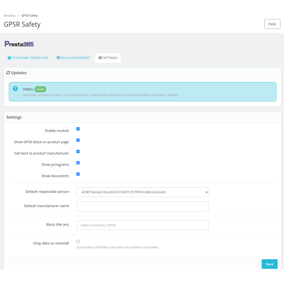
Task: Click the Show pictograms label
Action: coord(55,164)
